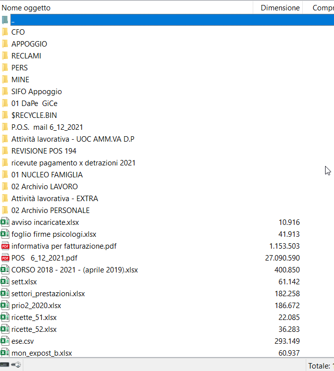Click the Excel icon of sett.xlsx
The width and height of the screenshot is (334, 371).
[x=5, y=282]
